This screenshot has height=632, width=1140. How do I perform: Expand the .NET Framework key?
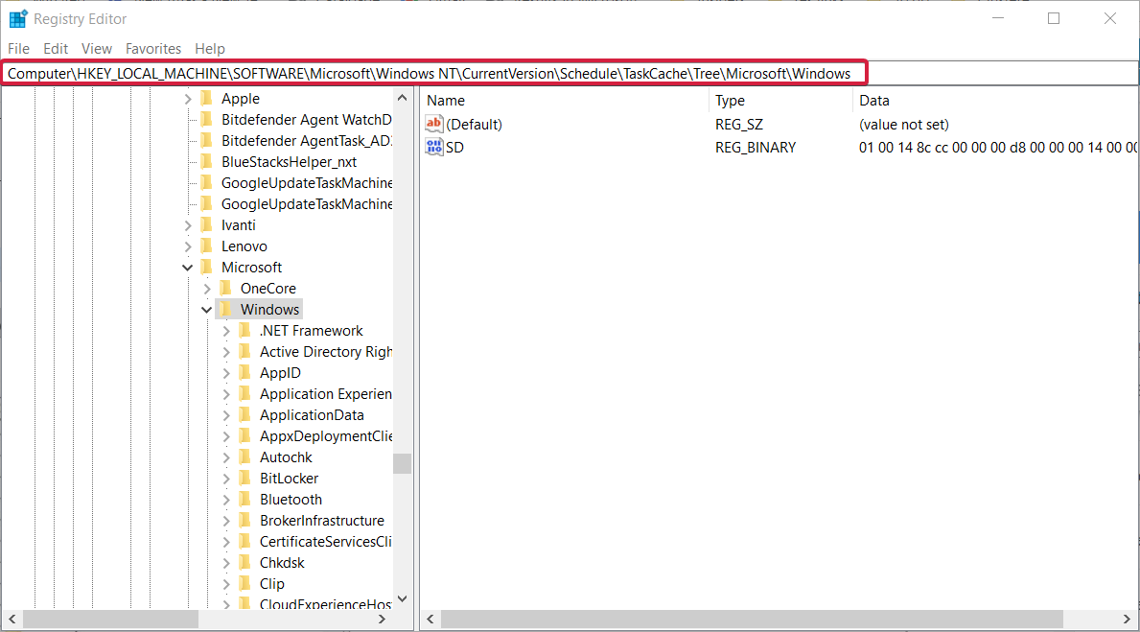(226, 331)
